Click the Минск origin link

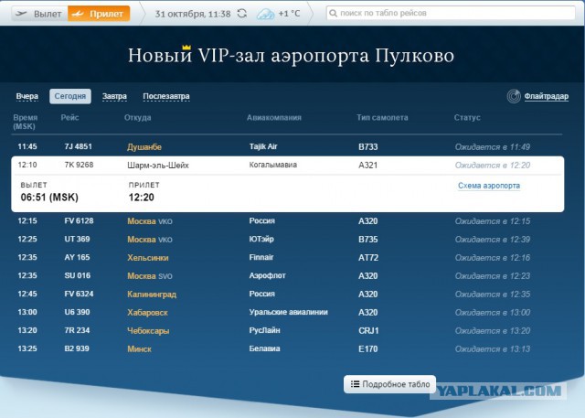139,349
